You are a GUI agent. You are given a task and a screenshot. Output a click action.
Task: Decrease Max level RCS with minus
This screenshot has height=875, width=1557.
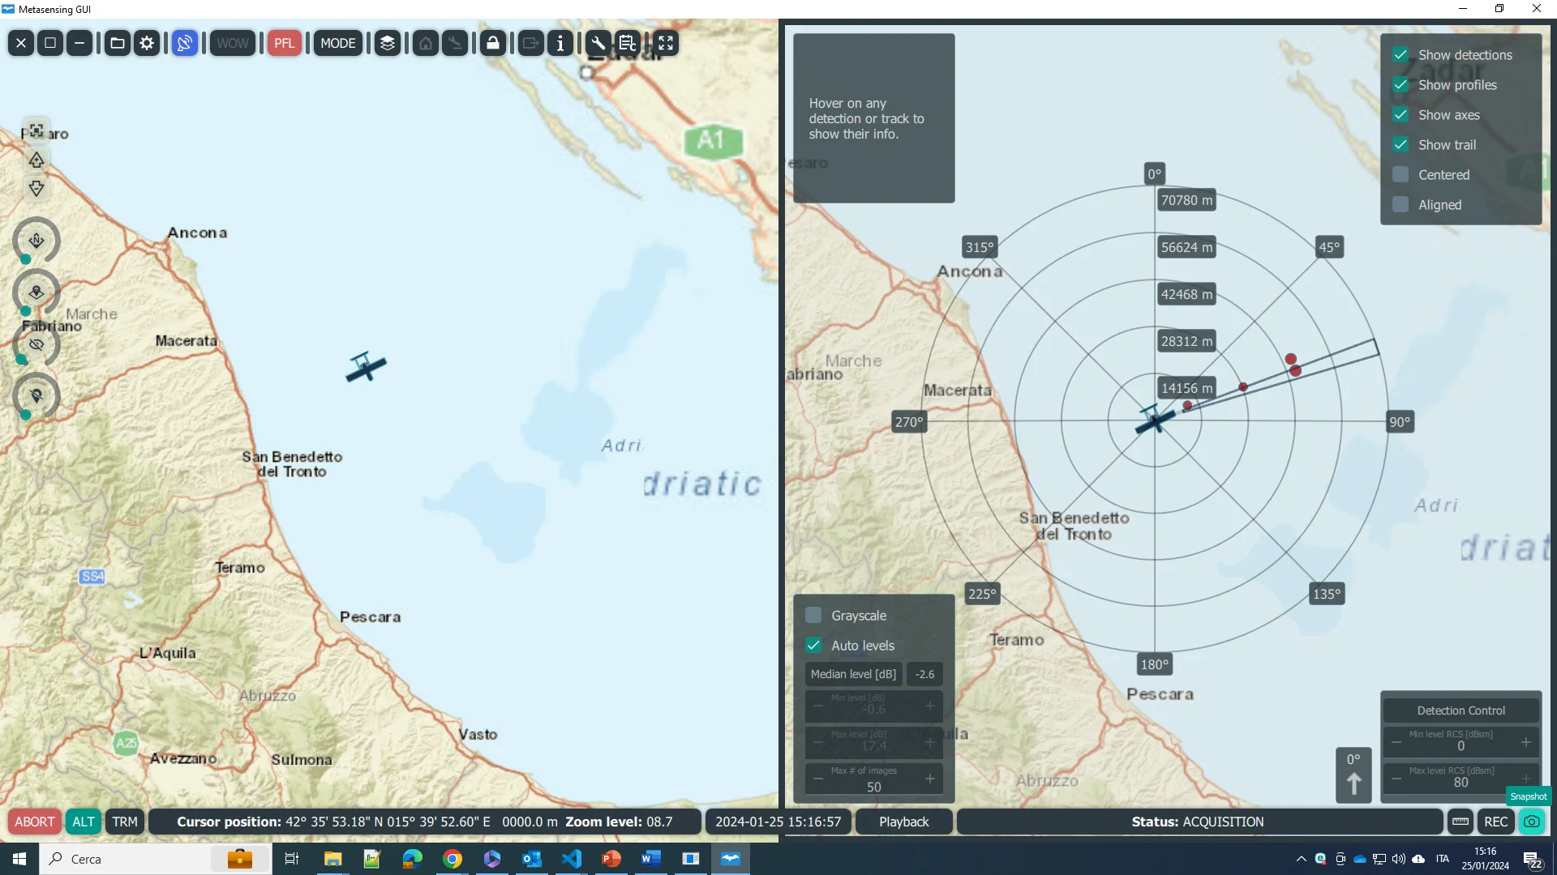[1396, 779]
